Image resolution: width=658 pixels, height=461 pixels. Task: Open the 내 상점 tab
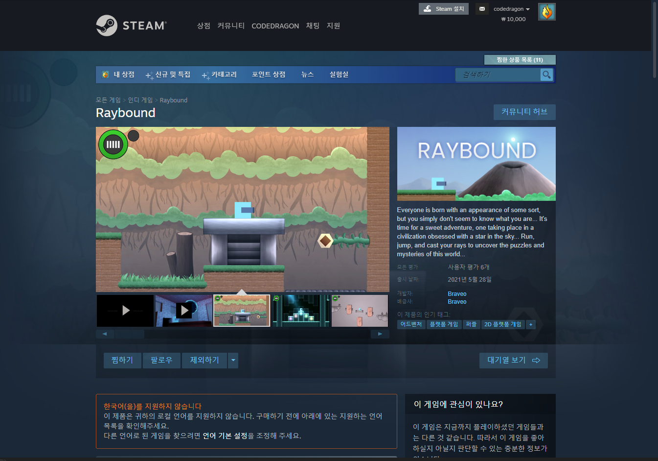pos(118,74)
